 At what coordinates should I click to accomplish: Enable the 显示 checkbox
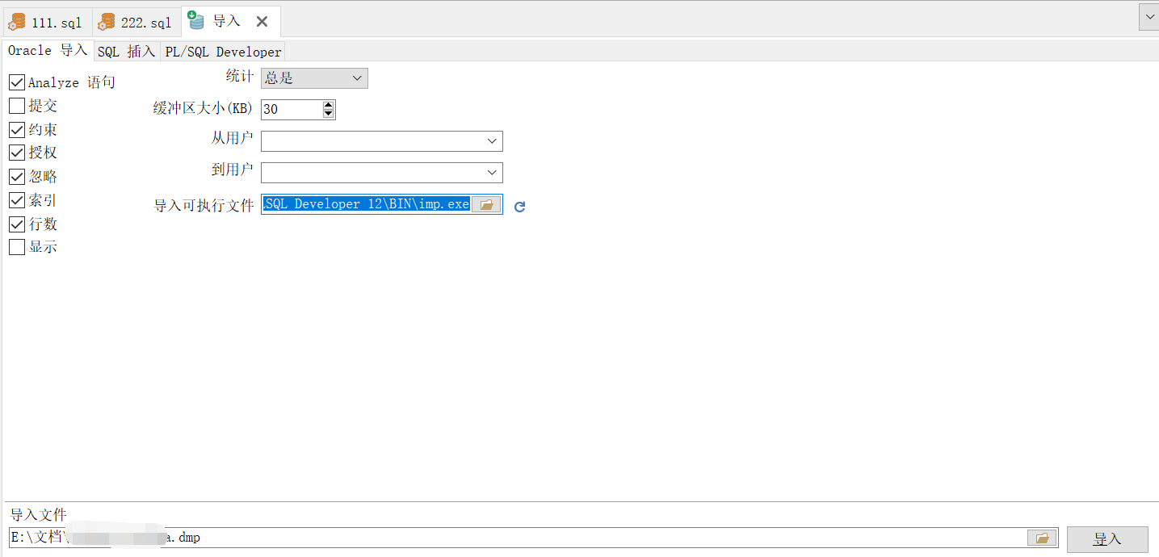pos(17,247)
